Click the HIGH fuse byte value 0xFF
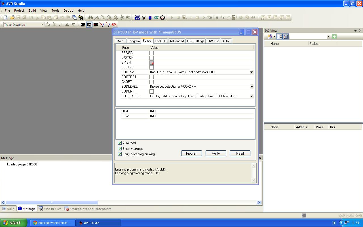363x227 pixels. pos(153,111)
